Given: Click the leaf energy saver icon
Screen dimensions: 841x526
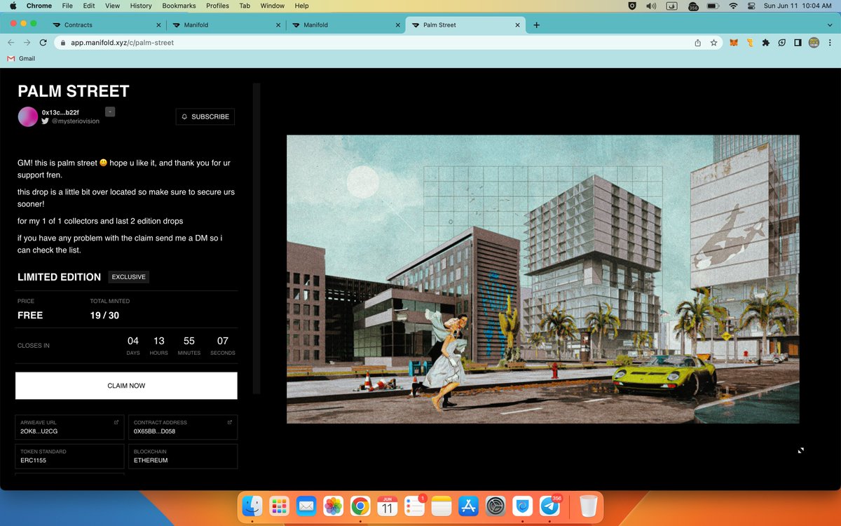Looking at the screenshot, I should tap(782, 43).
